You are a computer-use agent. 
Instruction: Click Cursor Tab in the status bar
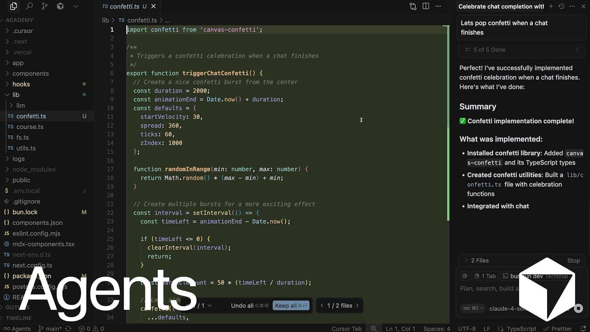pos(347,329)
